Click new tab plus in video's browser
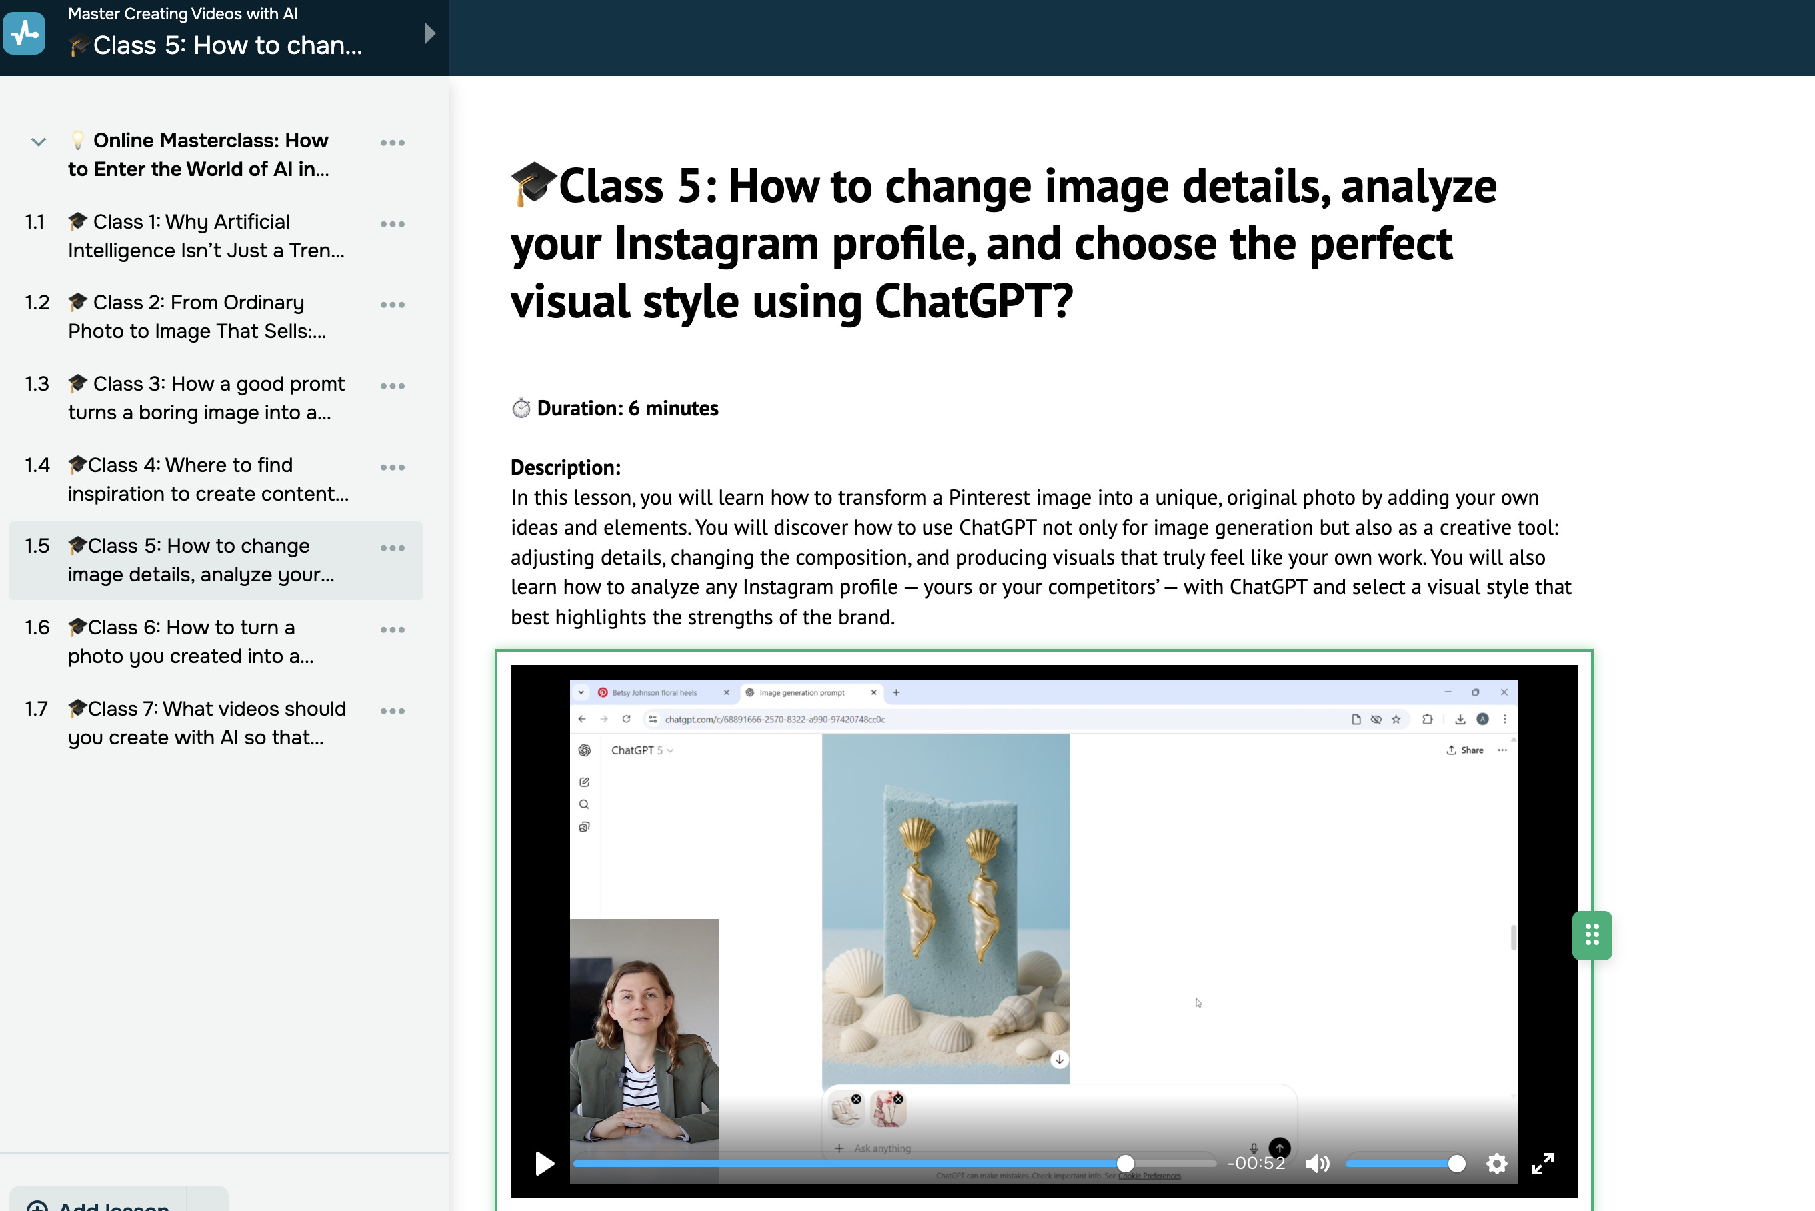Screen dimensions: 1815x1211 click(x=896, y=692)
